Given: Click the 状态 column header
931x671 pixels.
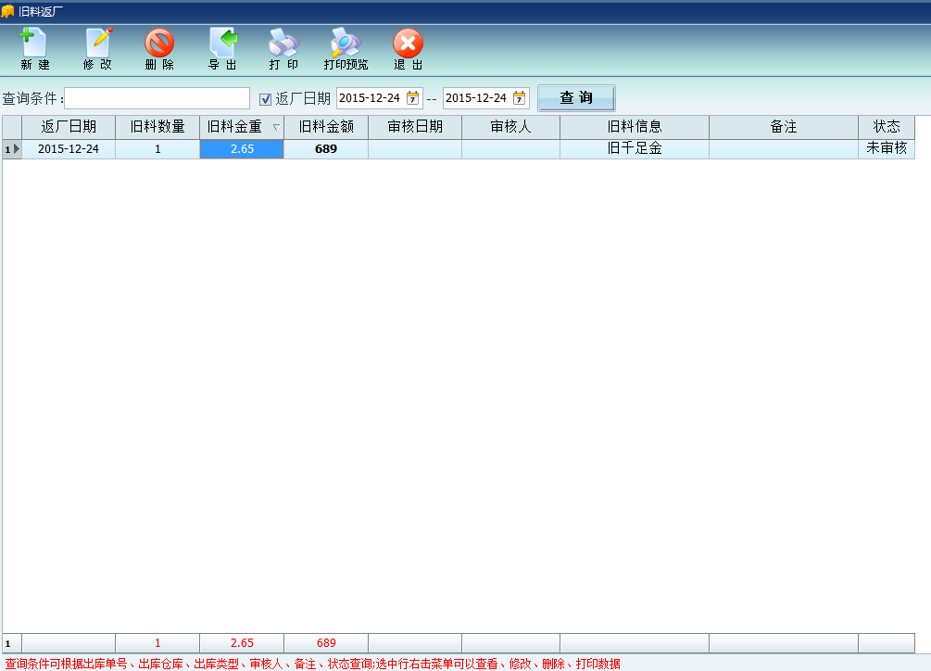Looking at the screenshot, I should click(886, 127).
